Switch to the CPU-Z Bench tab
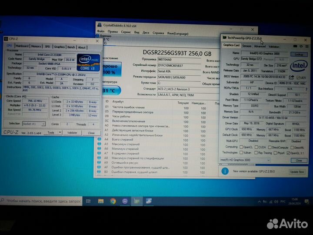The image size is (313, 235). (x=71, y=47)
